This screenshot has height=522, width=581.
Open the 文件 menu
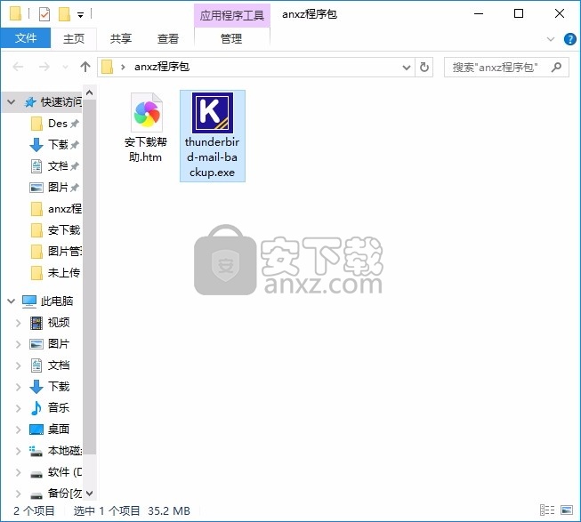point(26,38)
